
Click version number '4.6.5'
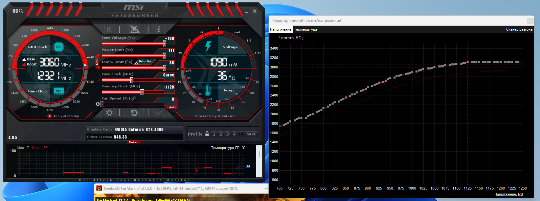[x=13, y=138]
